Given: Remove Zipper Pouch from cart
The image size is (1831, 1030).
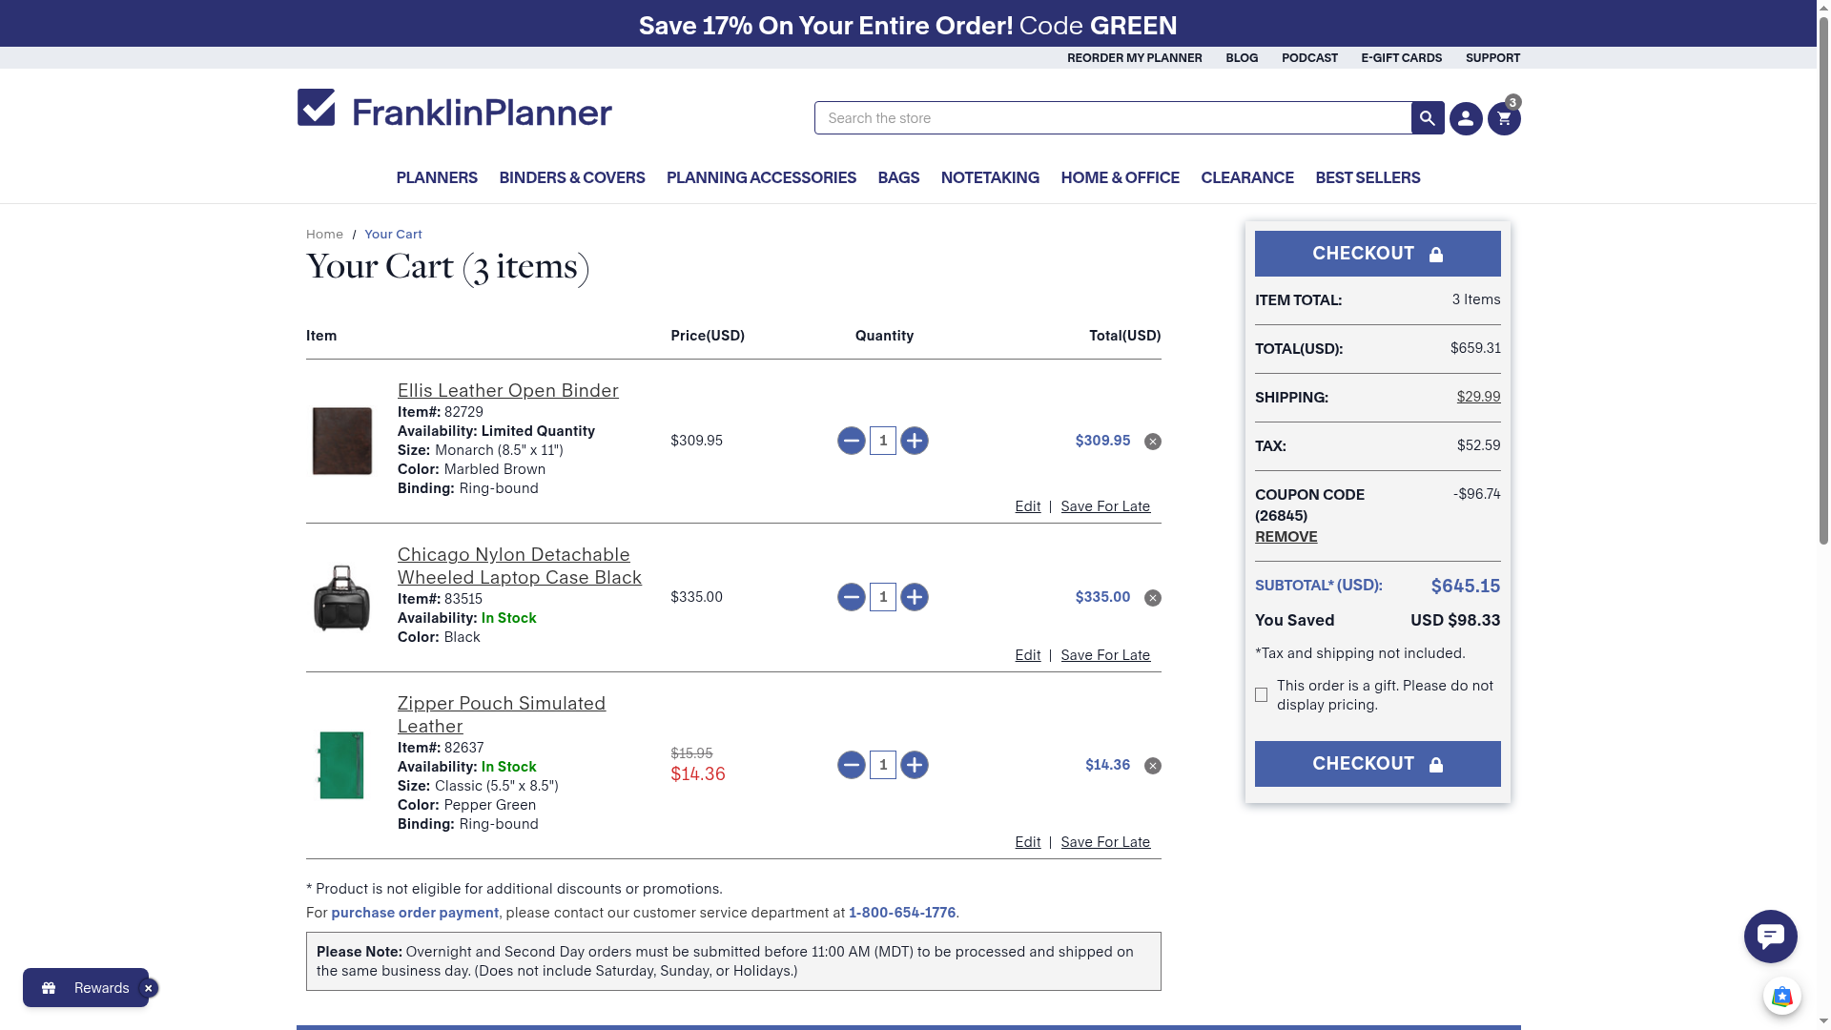Looking at the screenshot, I should tap(1152, 766).
